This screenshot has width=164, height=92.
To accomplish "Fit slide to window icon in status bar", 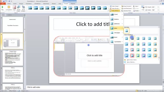I will (x=163, y=91).
